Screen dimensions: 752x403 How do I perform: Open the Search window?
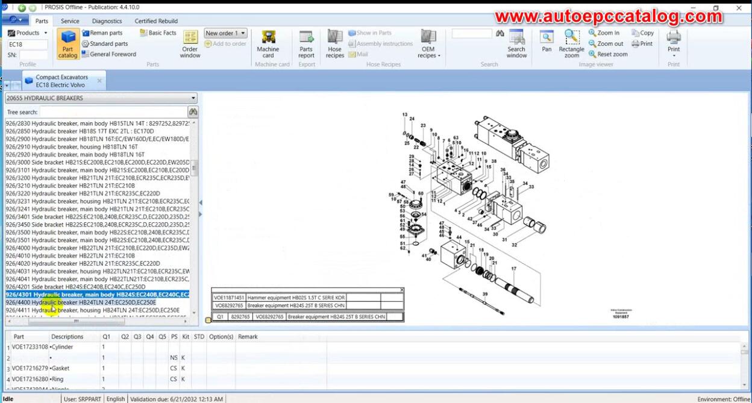click(516, 44)
